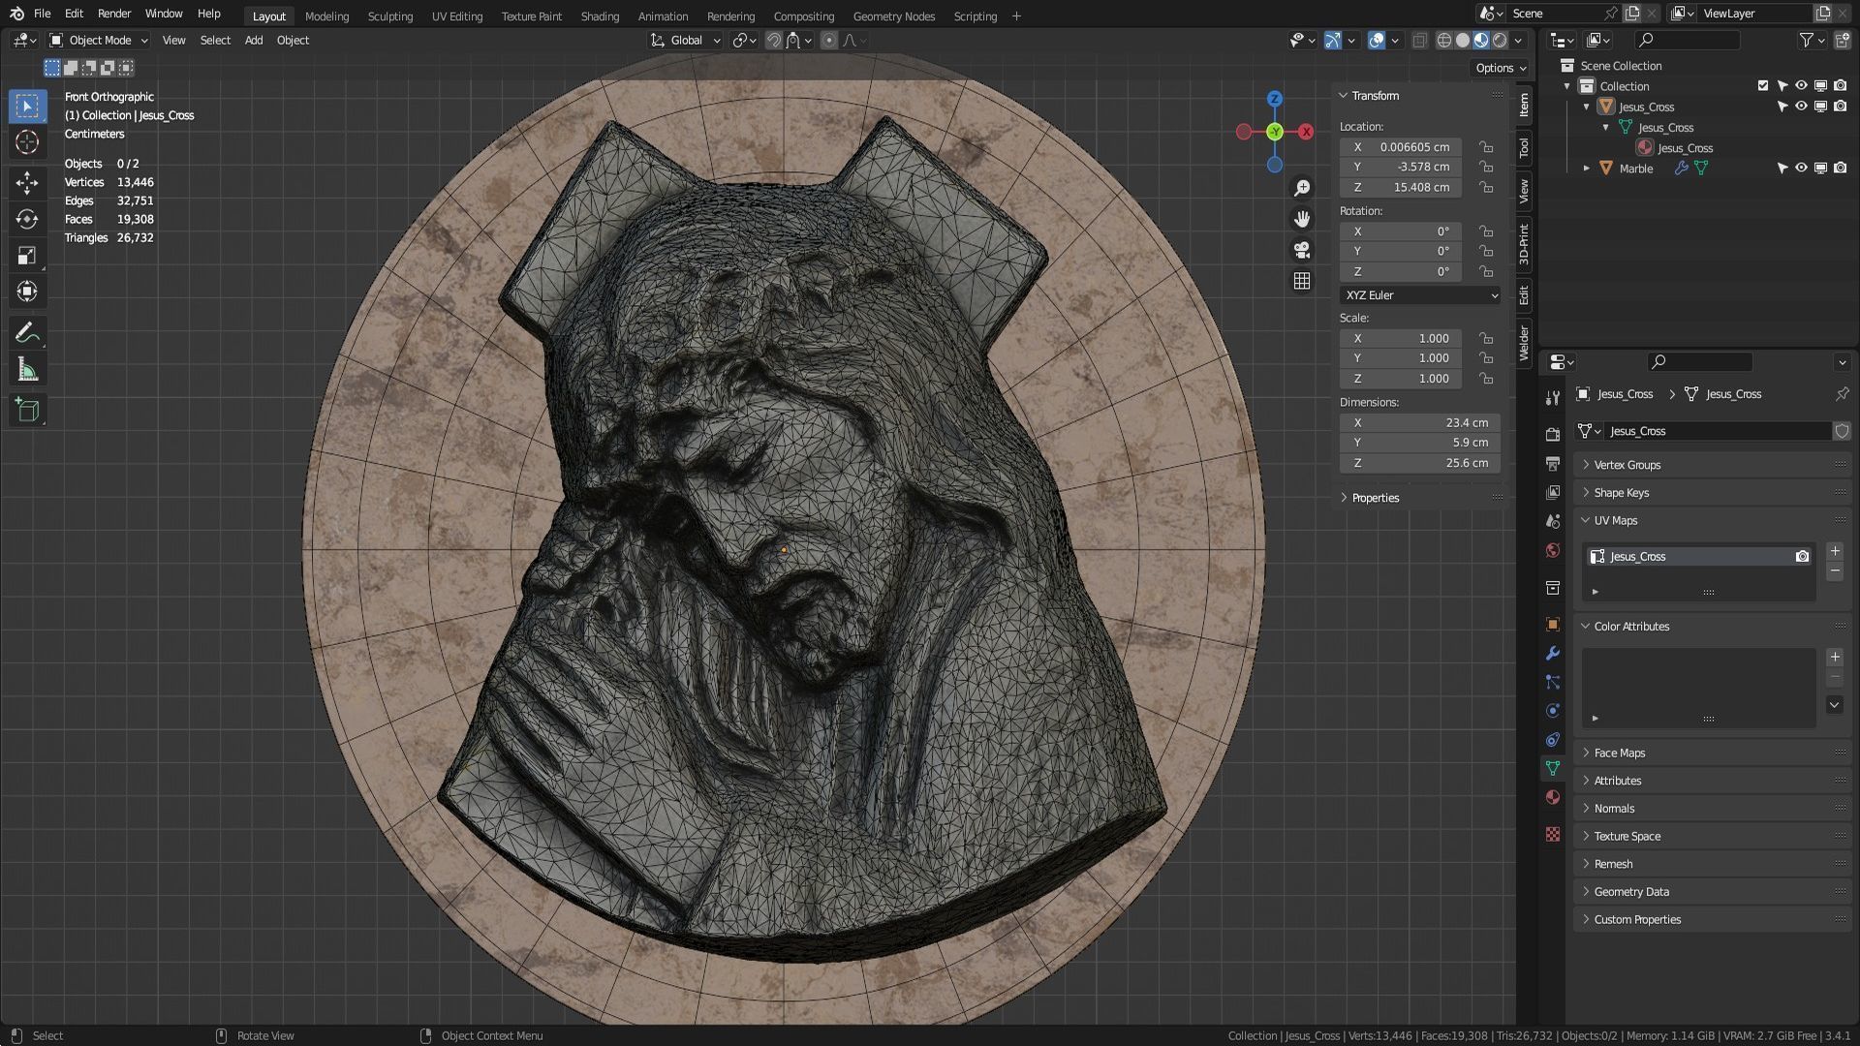1860x1046 pixels.
Task: Select the Annotate tool
Action: [x=27, y=333]
